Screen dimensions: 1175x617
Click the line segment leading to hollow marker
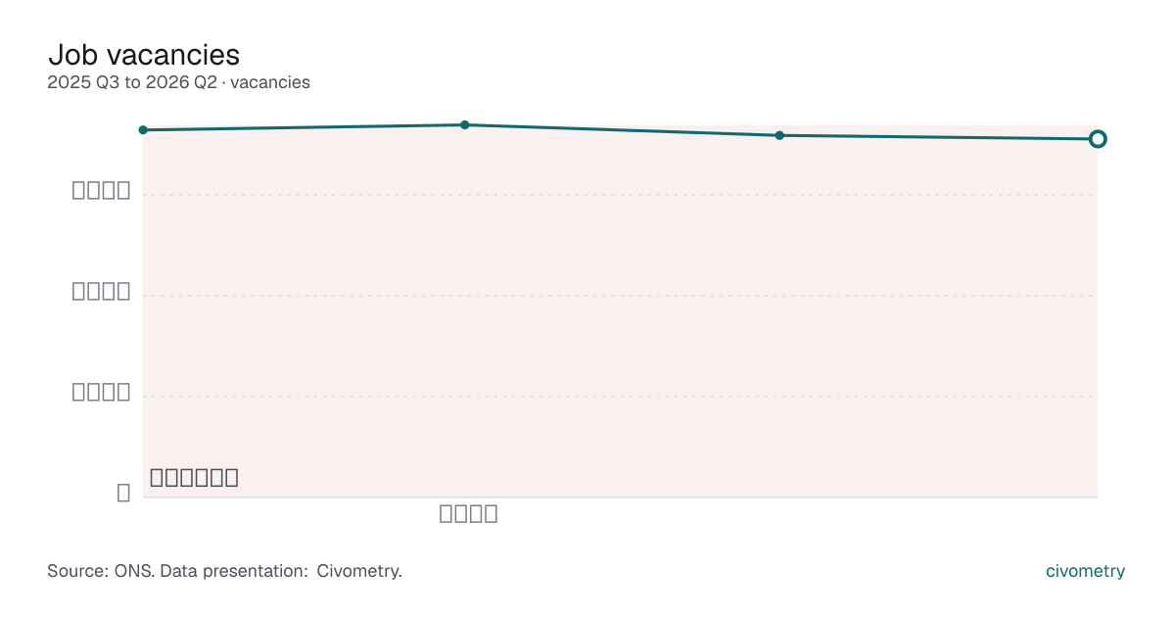click(938, 137)
